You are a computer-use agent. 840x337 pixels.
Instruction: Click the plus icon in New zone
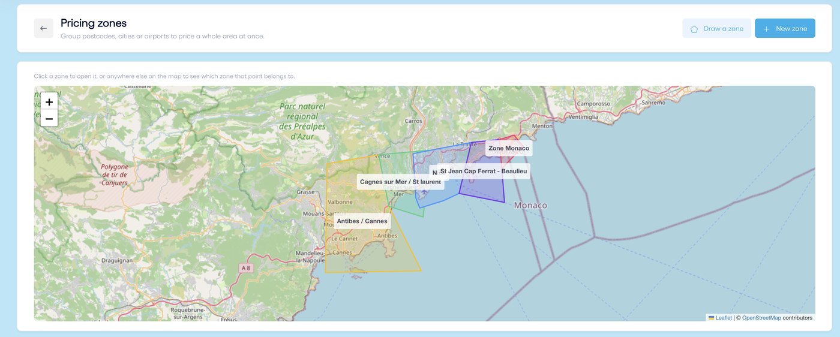[x=766, y=29]
